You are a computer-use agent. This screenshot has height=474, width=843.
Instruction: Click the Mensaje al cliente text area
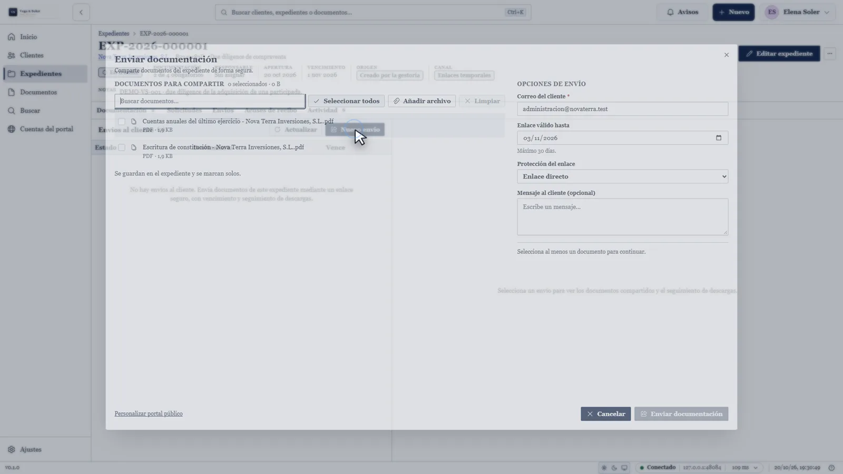coord(622,217)
